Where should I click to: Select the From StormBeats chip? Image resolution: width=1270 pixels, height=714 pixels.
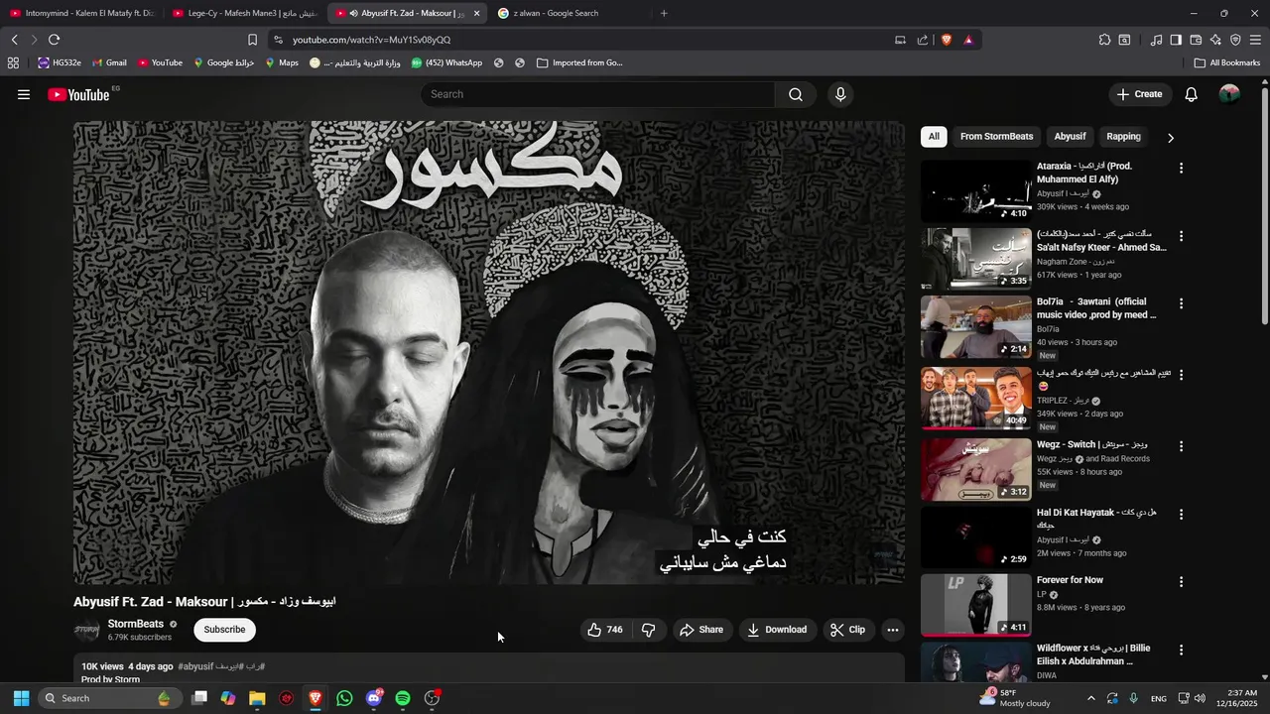tap(996, 137)
